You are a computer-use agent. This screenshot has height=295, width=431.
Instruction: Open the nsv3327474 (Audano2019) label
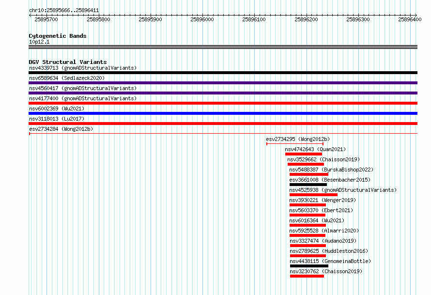point(323,241)
